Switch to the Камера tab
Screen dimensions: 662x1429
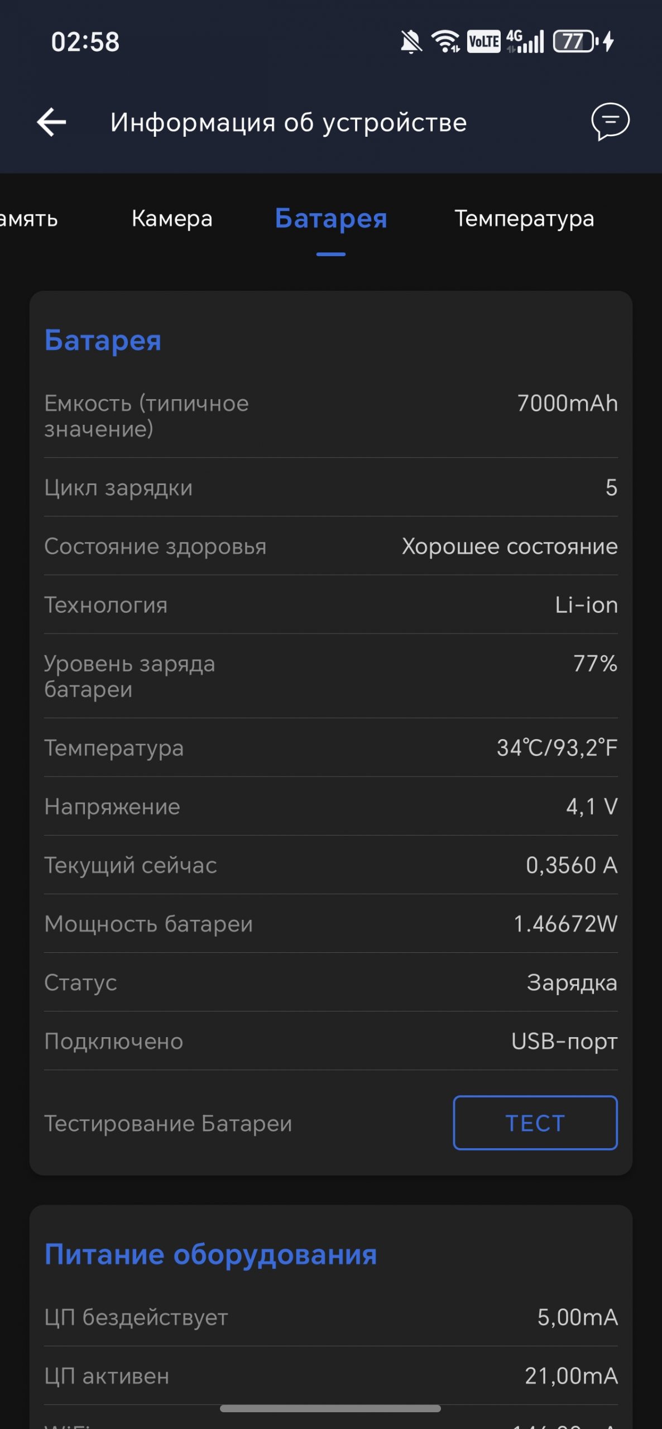coord(172,218)
